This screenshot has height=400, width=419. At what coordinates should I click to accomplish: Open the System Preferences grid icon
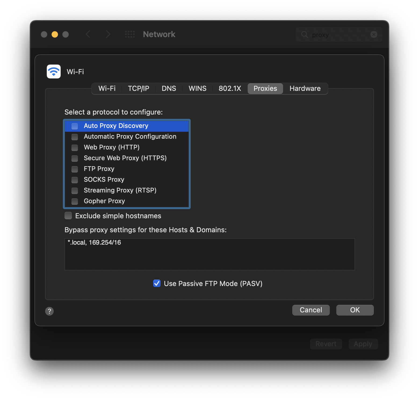click(x=130, y=34)
